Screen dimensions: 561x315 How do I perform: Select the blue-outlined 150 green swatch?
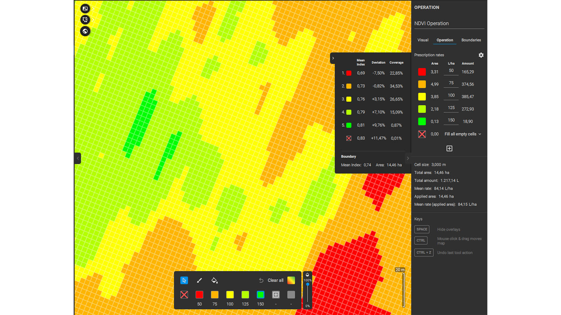(x=260, y=295)
